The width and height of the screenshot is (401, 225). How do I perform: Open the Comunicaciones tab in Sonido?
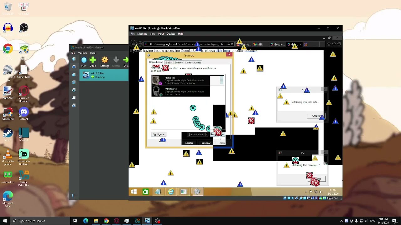[x=193, y=62]
